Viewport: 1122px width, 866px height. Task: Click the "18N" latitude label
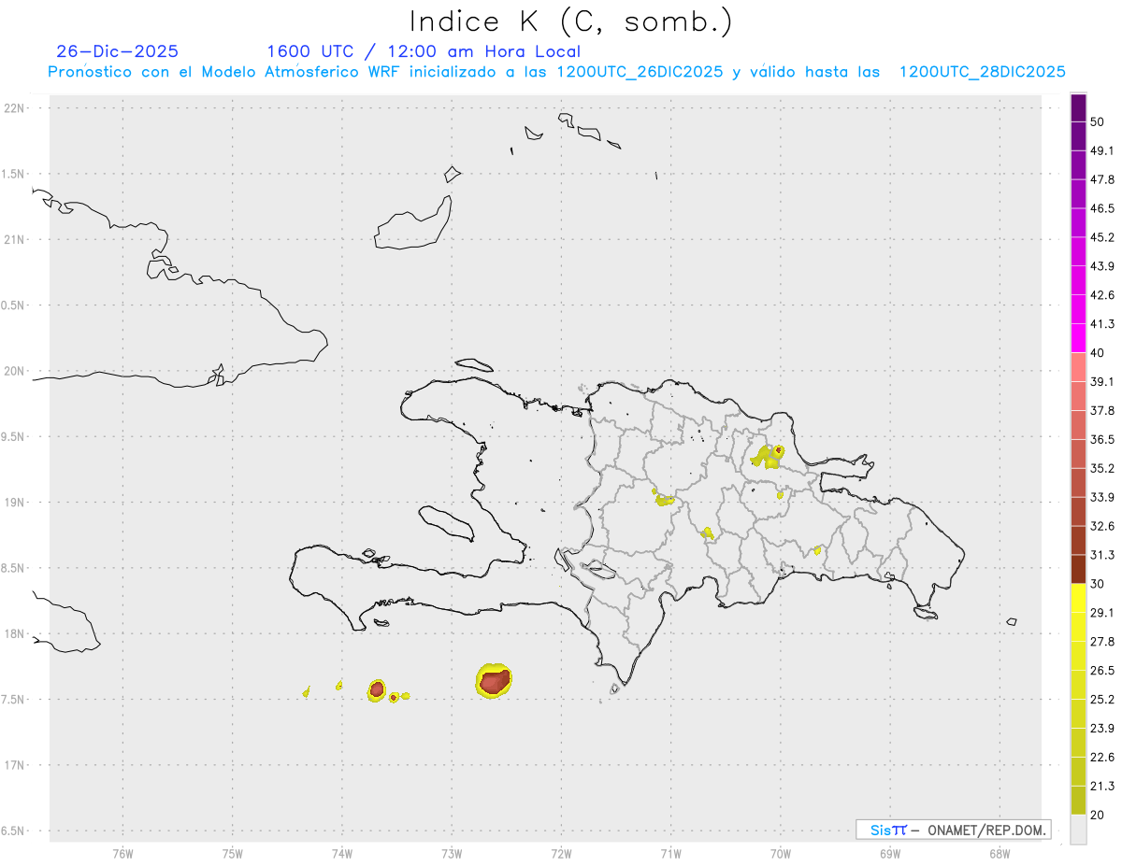click(x=16, y=633)
